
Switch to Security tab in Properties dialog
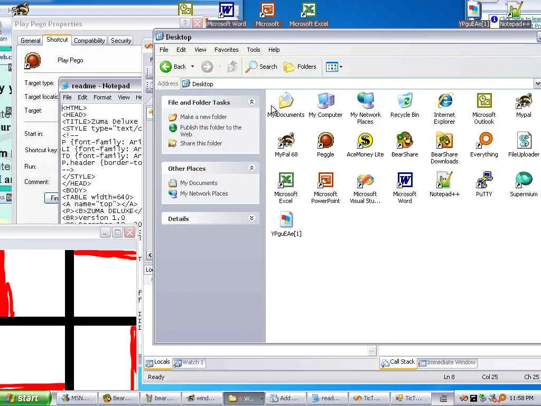(121, 40)
